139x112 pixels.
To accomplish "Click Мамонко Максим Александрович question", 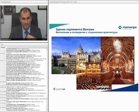I will (x=23, y=86).
